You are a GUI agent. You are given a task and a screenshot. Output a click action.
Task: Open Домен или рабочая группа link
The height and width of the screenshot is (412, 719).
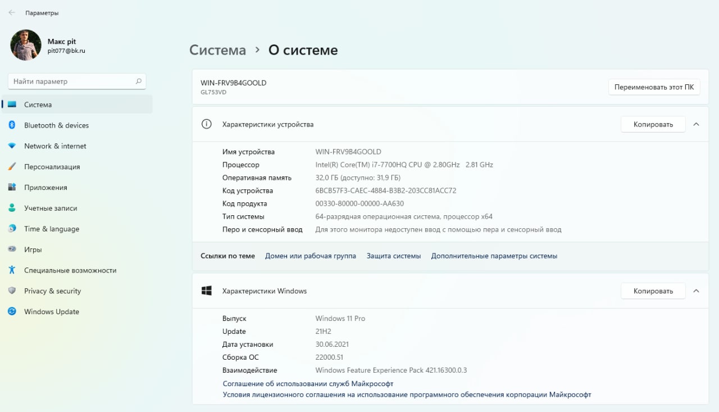click(310, 256)
